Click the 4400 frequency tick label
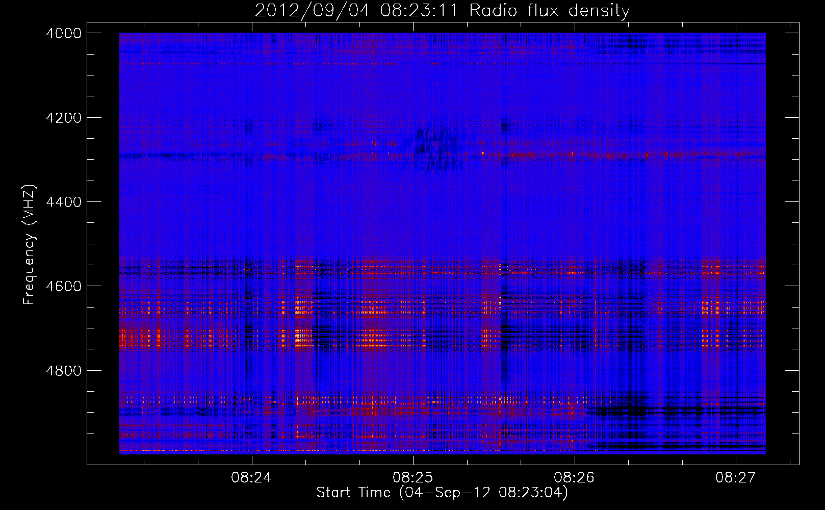This screenshot has height=510, width=825. coord(64,202)
